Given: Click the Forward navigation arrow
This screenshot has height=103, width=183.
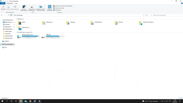Looking at the screenshot, I should [5, 15].
